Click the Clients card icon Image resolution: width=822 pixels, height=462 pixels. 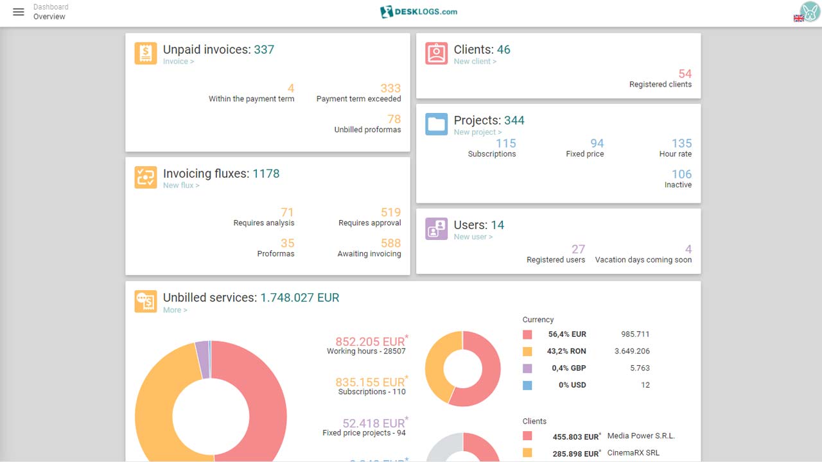coord(437,53)
